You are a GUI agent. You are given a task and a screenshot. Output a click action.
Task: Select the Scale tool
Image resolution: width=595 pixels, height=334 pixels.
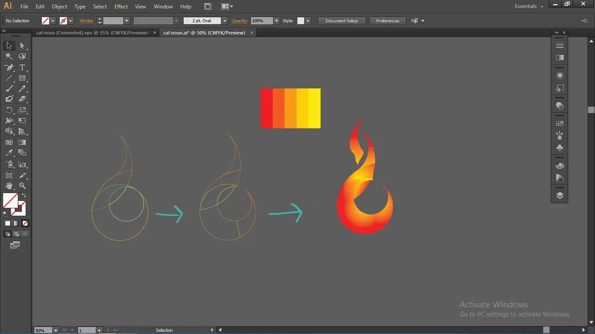coord(22,110)
